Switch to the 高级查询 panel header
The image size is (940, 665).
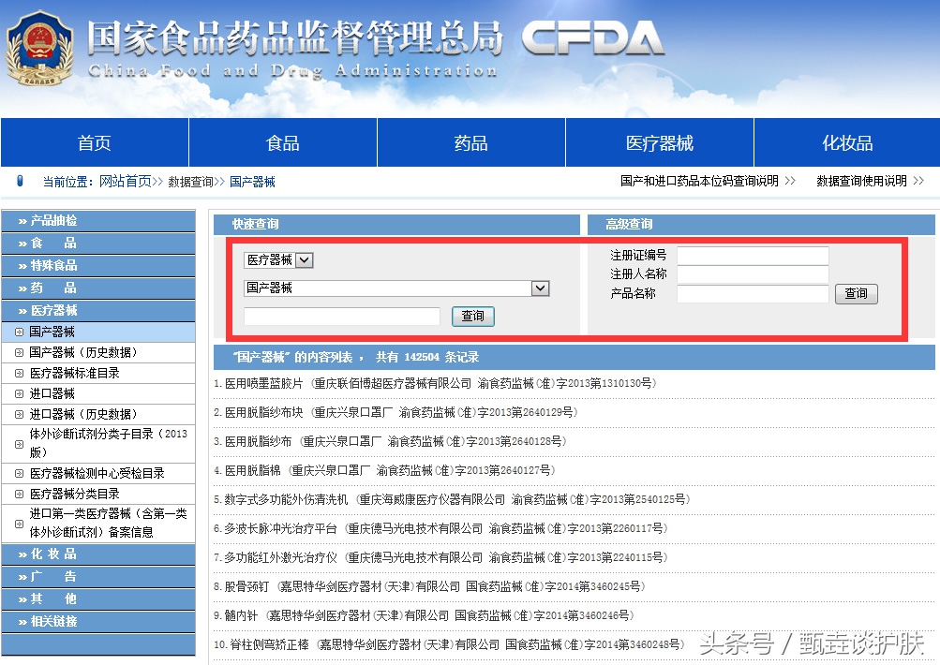click(x=761, y=224)
